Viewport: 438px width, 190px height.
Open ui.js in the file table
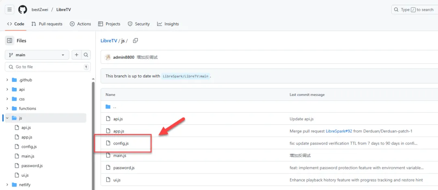coord(117,180)
